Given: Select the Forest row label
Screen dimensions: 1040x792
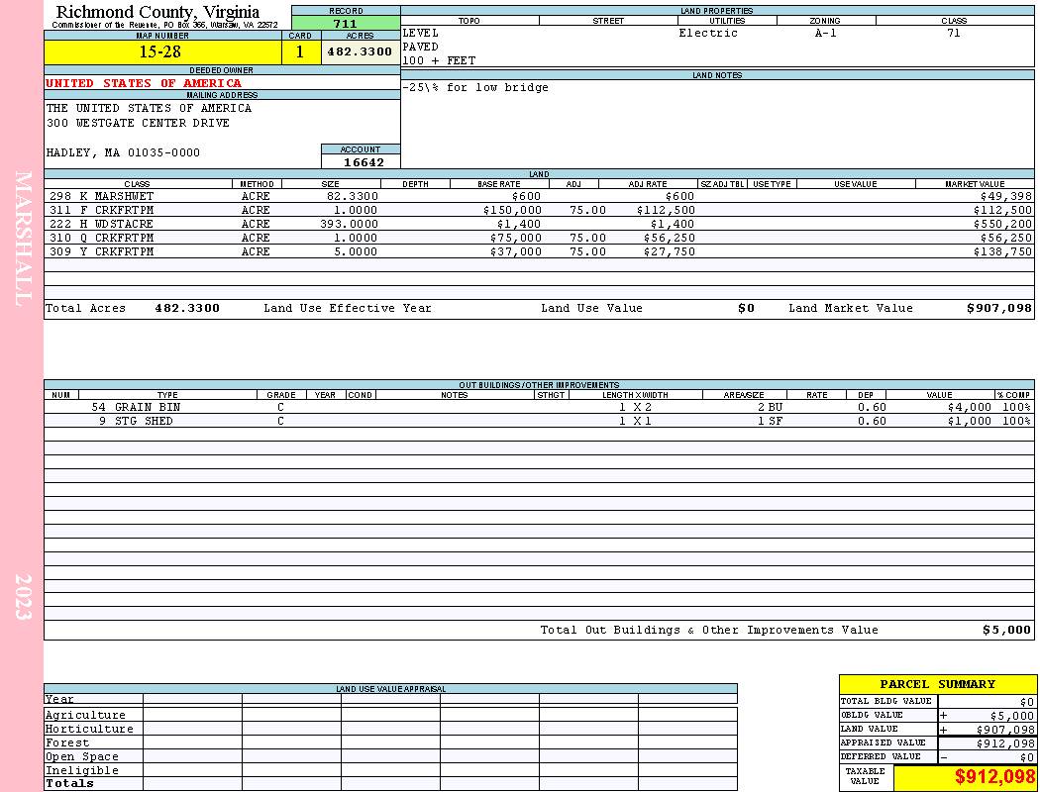Looking at the screenshot, I should coord(67,742).
